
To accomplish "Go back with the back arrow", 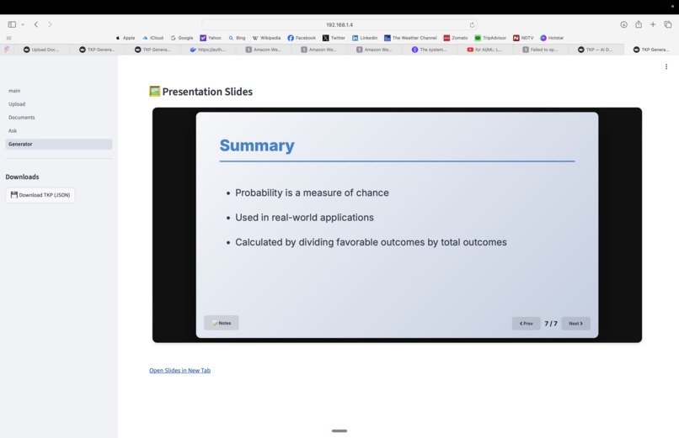I will coord(36,24).
